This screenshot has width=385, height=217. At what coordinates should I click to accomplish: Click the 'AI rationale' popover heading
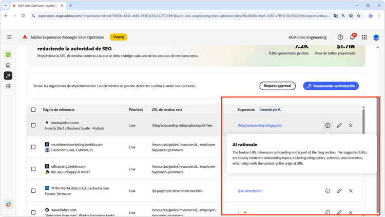(x=245, y=145)
